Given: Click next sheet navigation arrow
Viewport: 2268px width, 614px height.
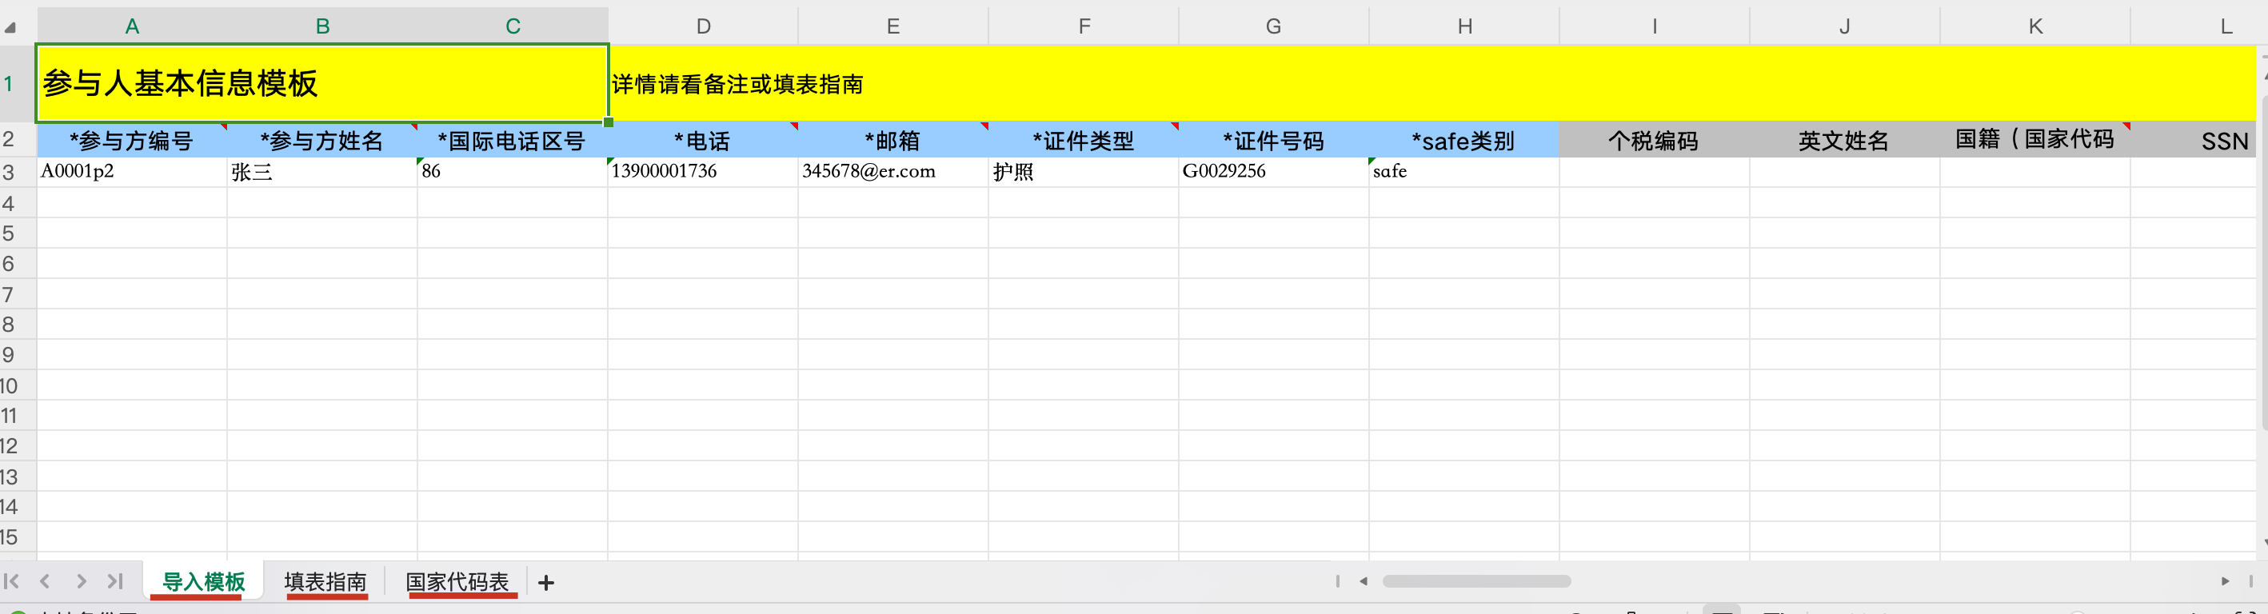Looking at the screenshot, I should pyautogui.click(x=81, y=581).
